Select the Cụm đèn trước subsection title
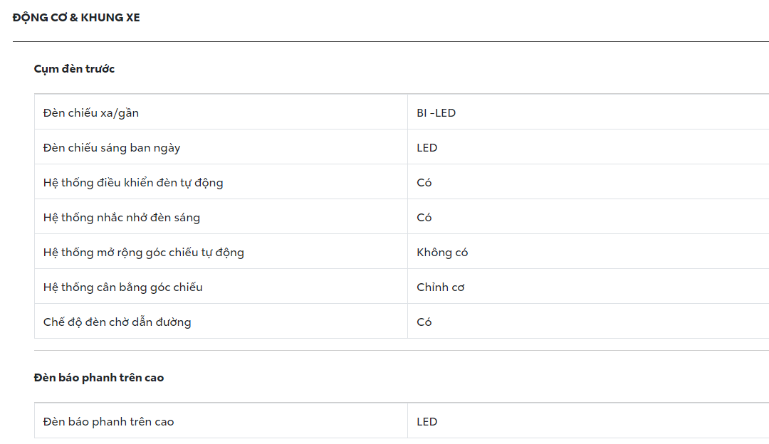Viewport: 769px width, 444px height. (74, 69)
